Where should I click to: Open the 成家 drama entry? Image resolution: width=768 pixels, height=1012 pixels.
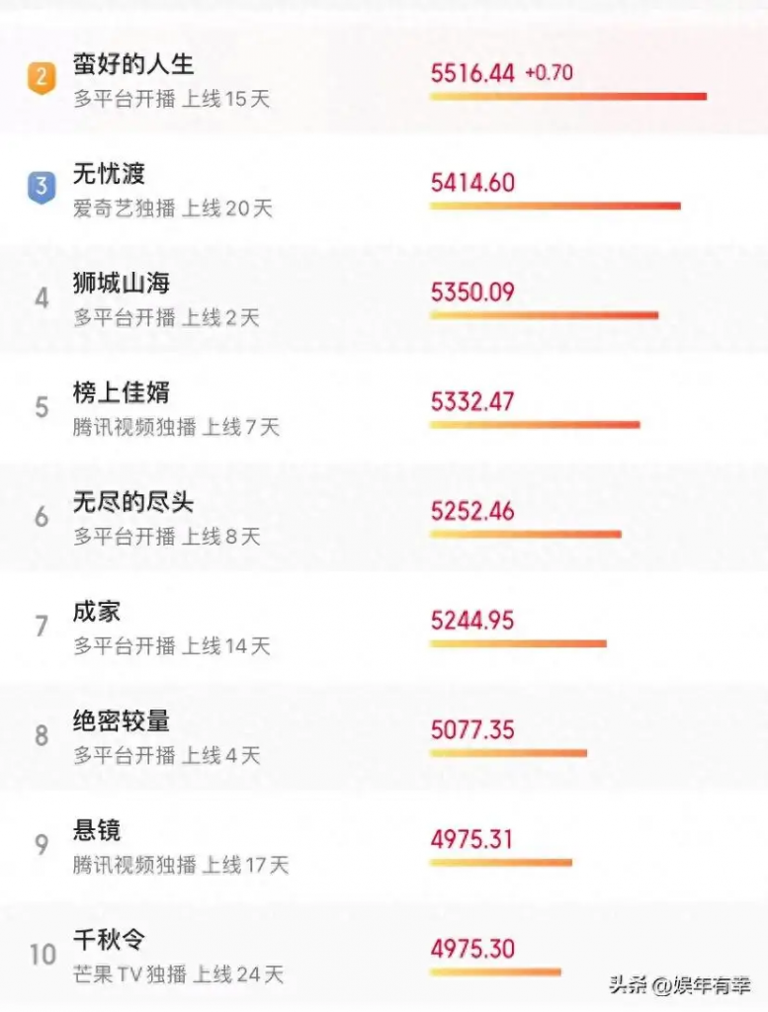point(96,611)
